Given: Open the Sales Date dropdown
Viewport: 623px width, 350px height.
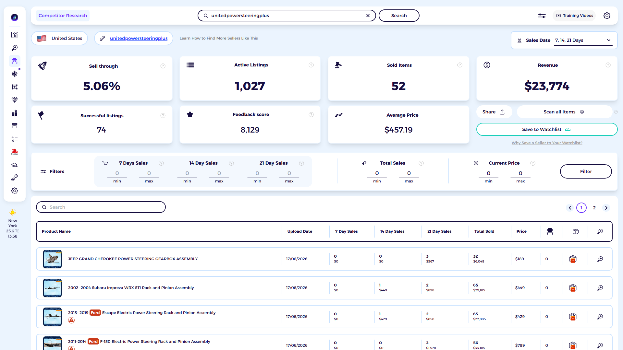Looking at the screenshot, I should tap(583, 40).
